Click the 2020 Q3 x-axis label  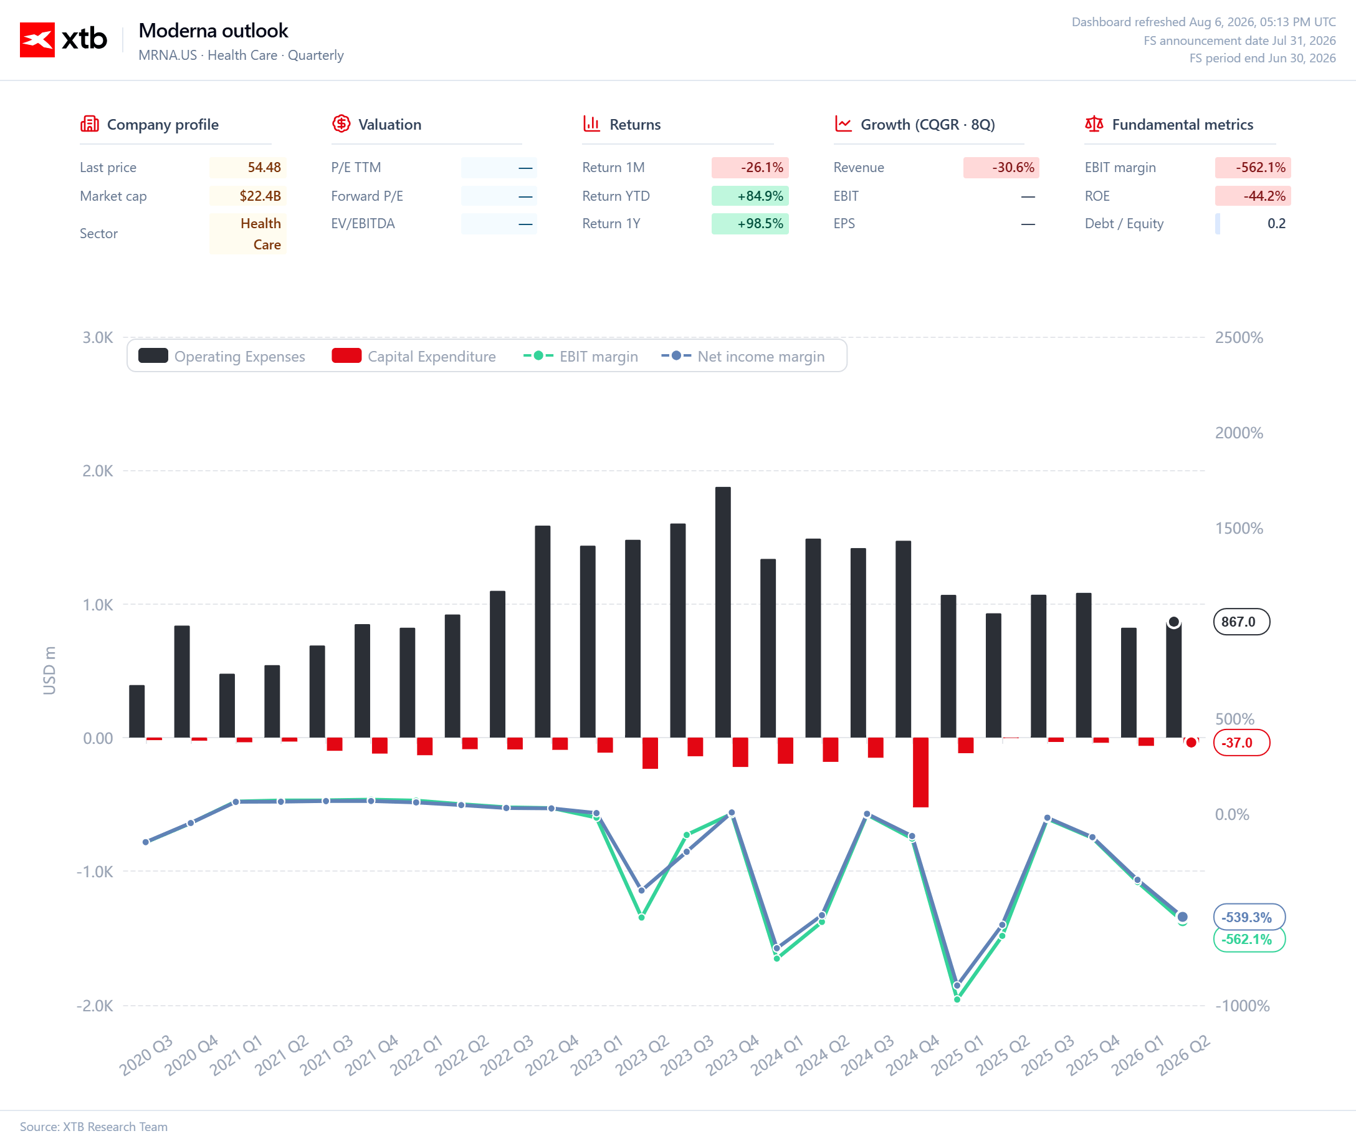click(146, 1056)
